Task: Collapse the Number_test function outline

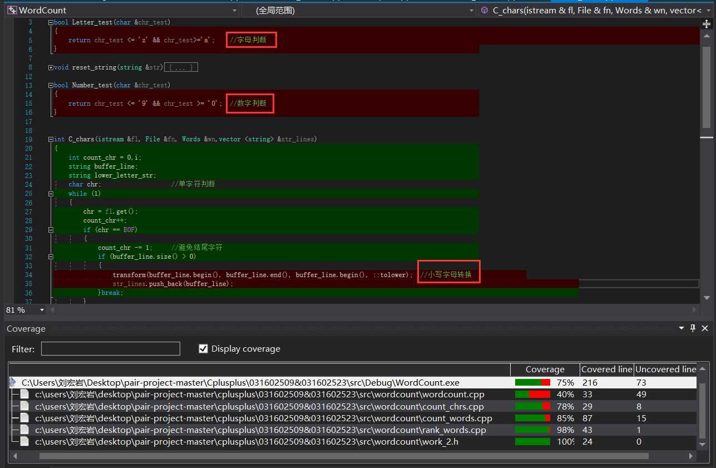Action: point(51,85)
